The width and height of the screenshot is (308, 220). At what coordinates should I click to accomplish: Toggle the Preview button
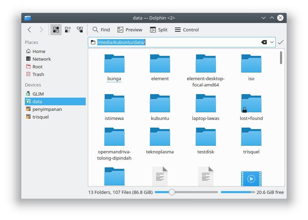[129, 30]
